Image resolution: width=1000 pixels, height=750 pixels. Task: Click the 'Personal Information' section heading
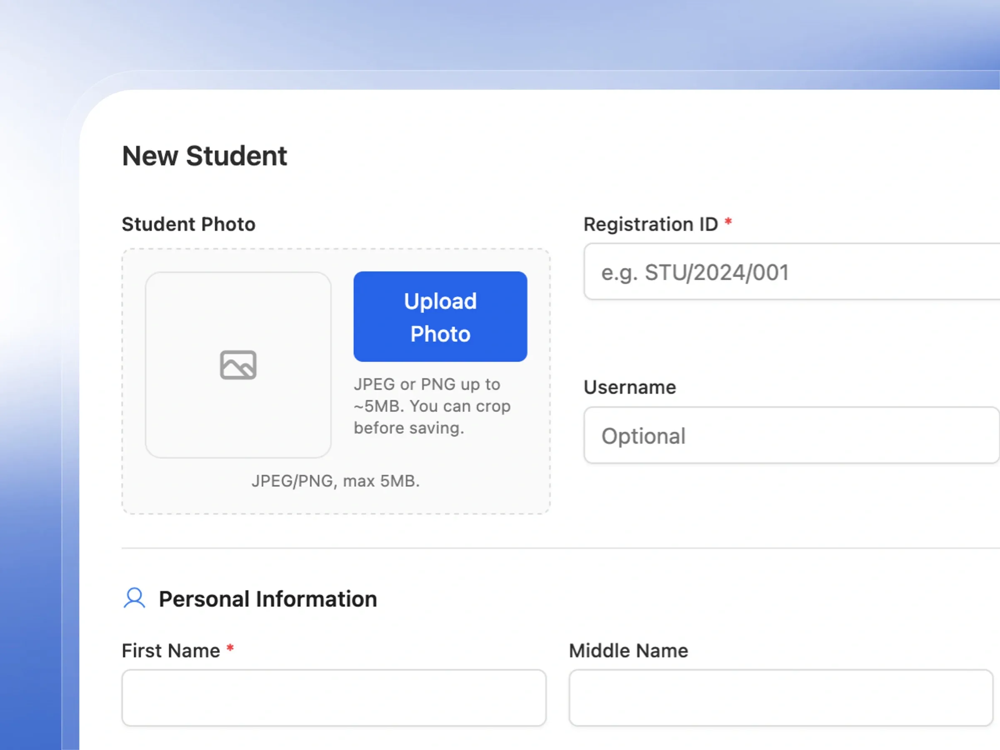pyautogui.click(x=267, y=599)
